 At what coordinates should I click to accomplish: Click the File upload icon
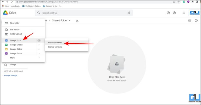click(7, 30)
